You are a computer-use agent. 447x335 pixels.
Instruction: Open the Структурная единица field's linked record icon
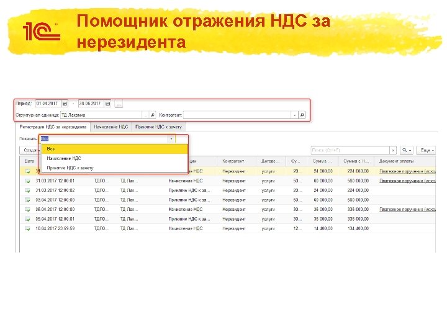tap(153, 115)
